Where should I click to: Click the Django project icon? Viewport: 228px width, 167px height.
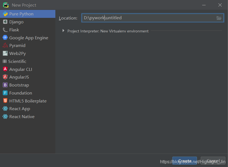pos(5,22)
